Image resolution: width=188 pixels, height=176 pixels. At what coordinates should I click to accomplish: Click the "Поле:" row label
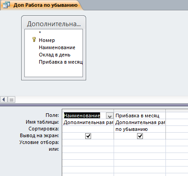tap(52, 115)
